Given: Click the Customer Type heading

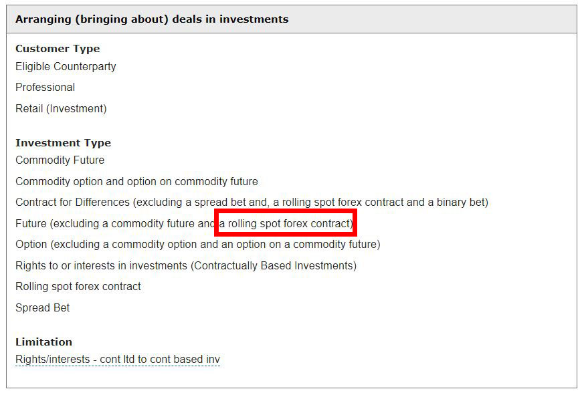Looking at the screenshot, I should click(58, 49).
